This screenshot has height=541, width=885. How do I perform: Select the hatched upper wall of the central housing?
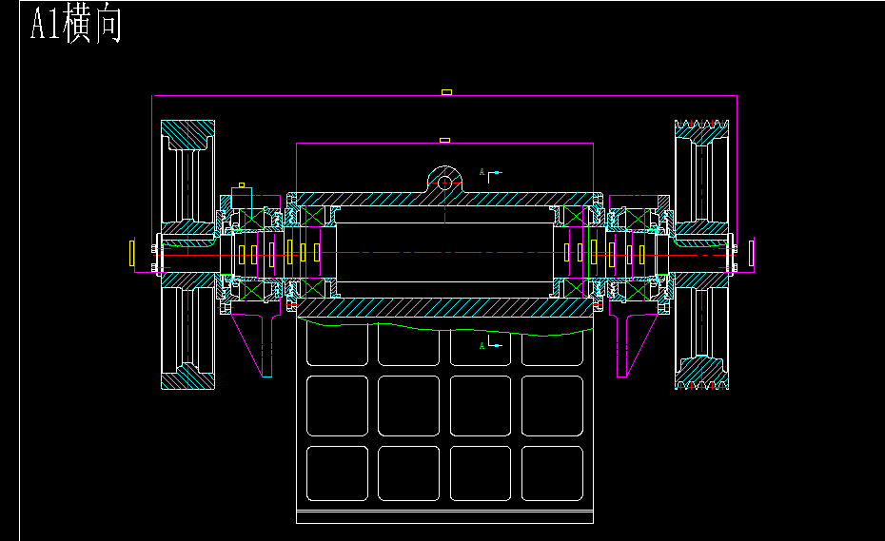point(444,199)
